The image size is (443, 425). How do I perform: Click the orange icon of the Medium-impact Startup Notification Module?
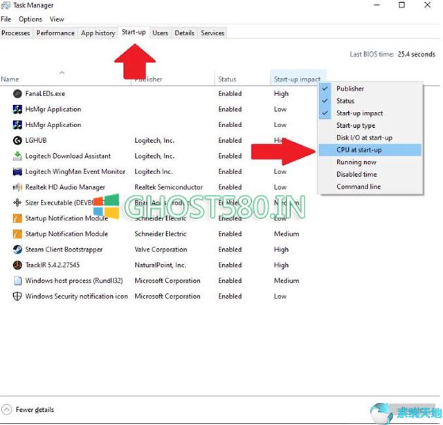click(17, 234)
